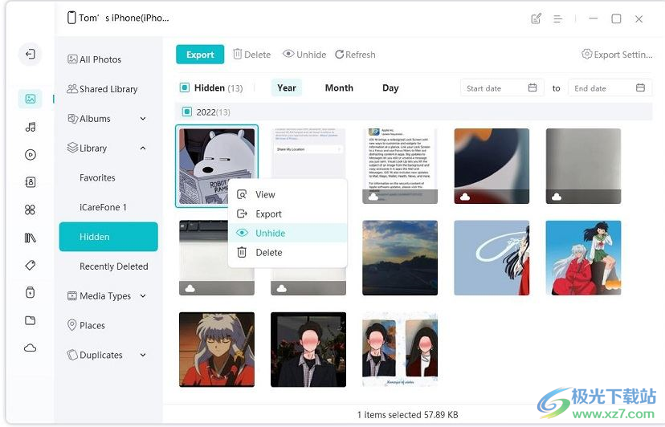Open the Music section icon in sidebar

[x=30, y=127]
